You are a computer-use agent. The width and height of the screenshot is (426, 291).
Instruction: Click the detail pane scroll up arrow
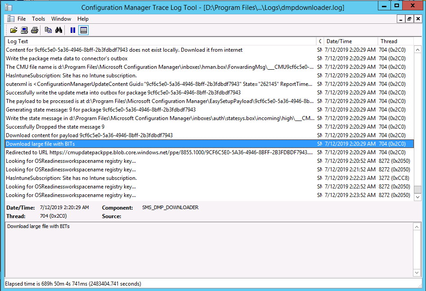tap(417, 227)
